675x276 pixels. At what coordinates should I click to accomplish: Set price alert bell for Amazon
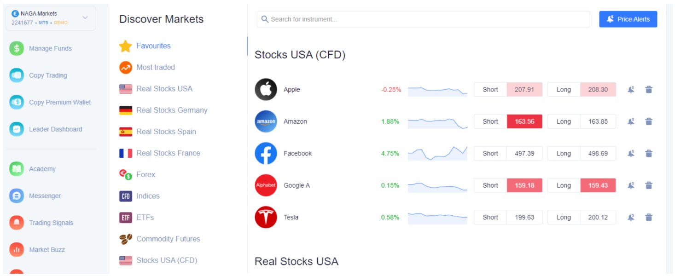pos(631,121)
